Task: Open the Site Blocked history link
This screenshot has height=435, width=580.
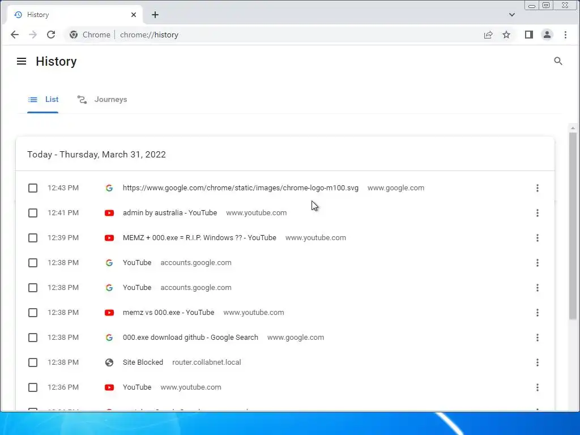Action: (143, 362)
